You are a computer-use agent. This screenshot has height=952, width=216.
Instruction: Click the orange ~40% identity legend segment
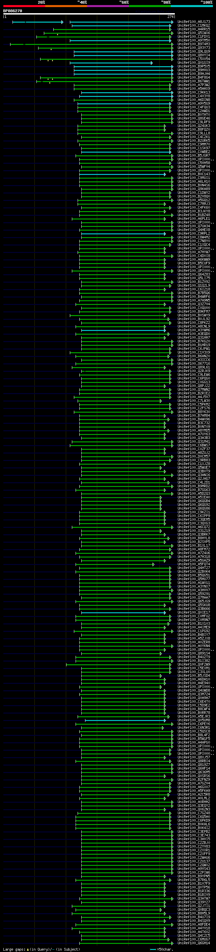66,6
